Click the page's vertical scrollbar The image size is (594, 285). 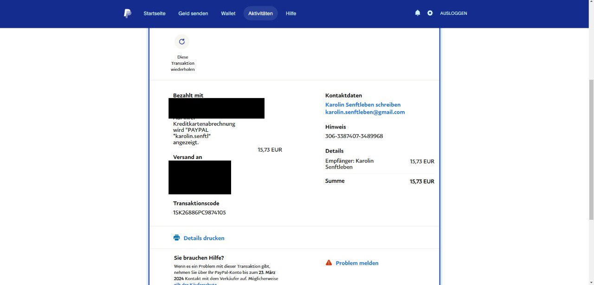590,148
